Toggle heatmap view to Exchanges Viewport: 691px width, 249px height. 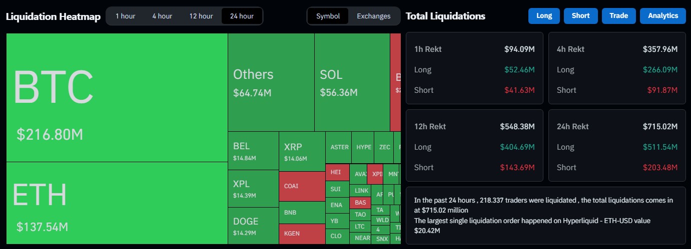(x=373, y=16)
